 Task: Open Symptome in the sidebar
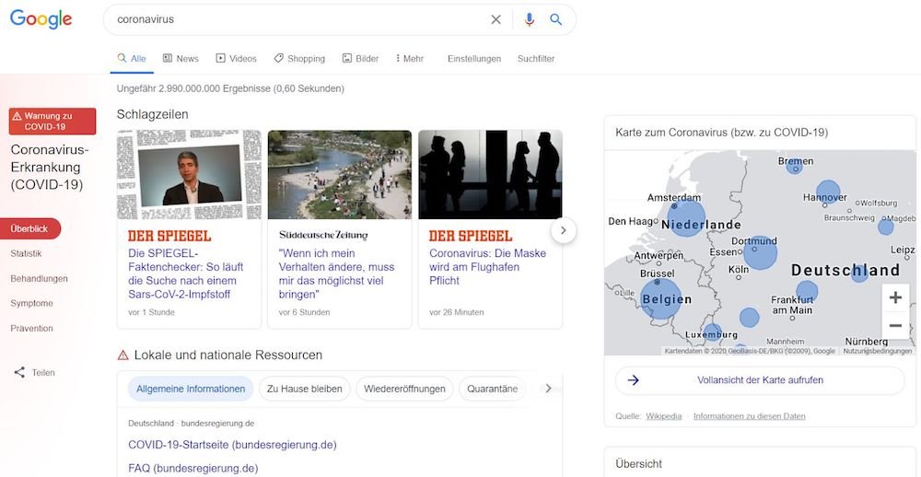pos(31,304)
